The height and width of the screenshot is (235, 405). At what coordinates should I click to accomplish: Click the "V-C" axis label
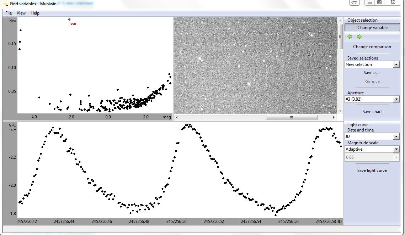pos(12,125)
